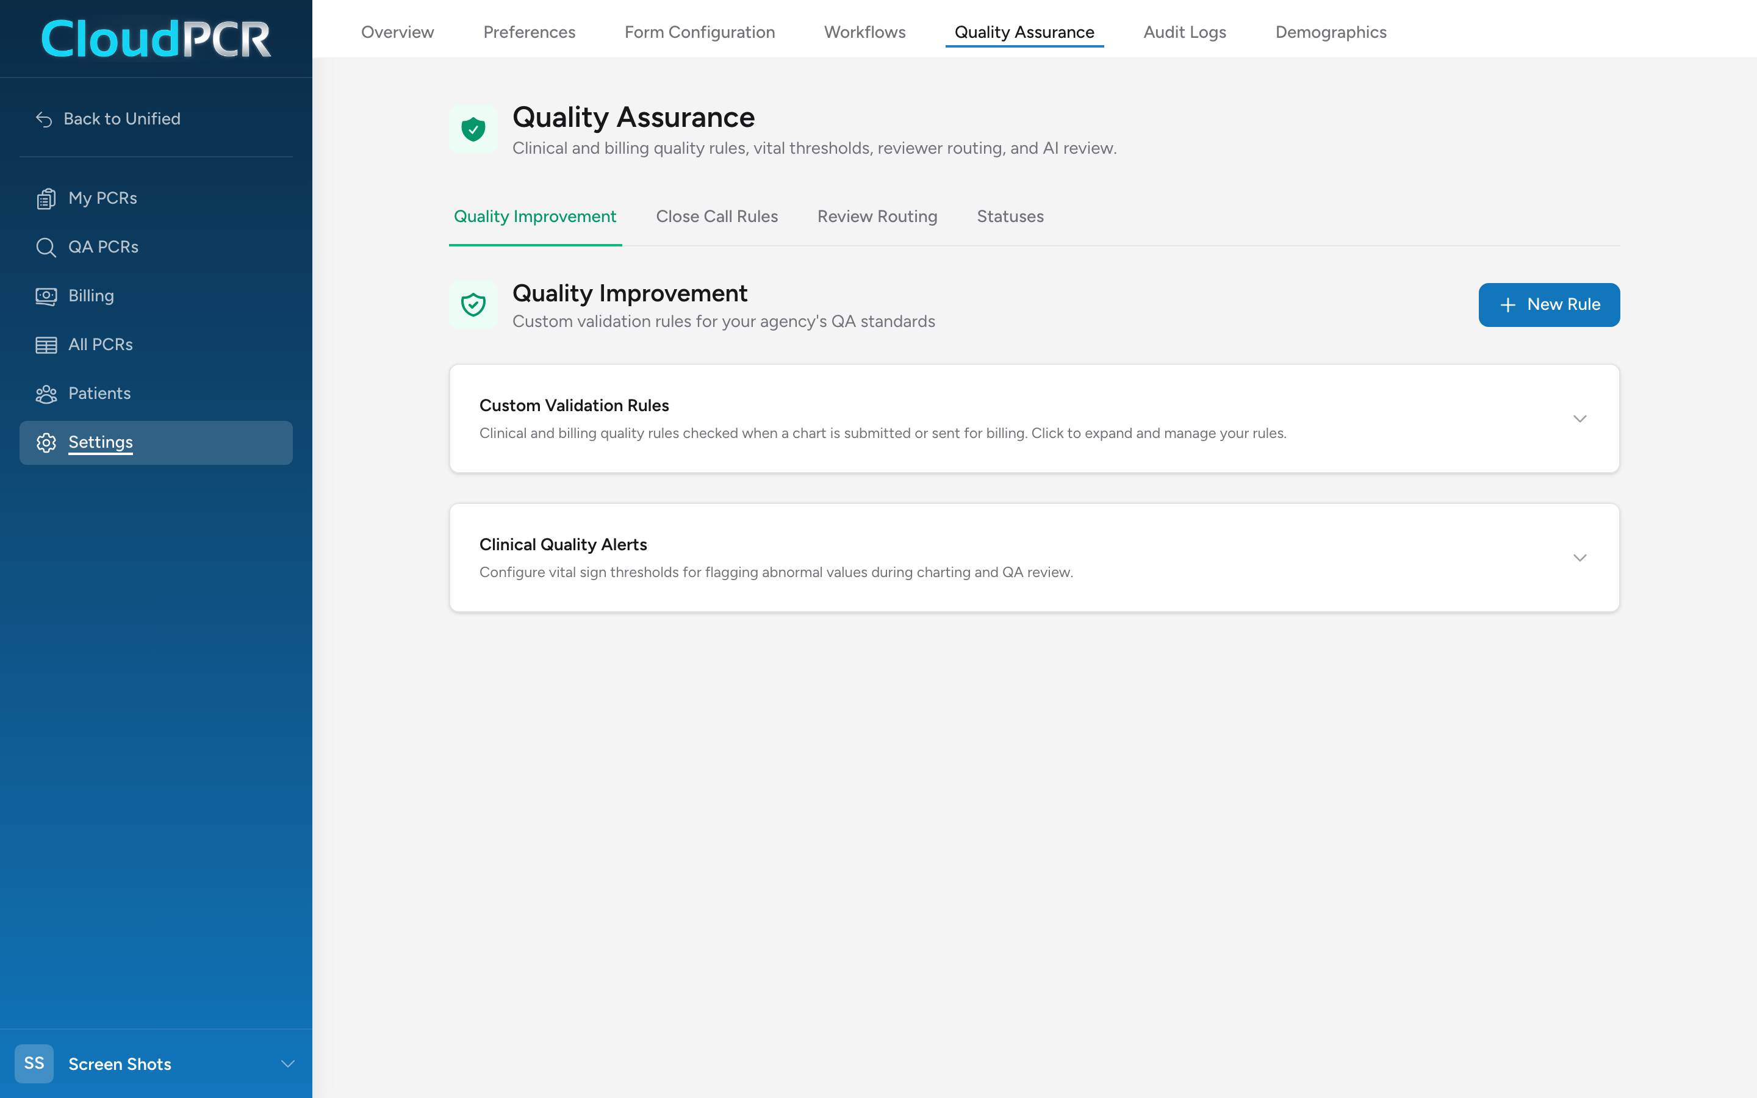The width and height of the screenshot is (1757, 1098).
Task: Switch to the Demographics tab
Action: [x=1330, y=32]
